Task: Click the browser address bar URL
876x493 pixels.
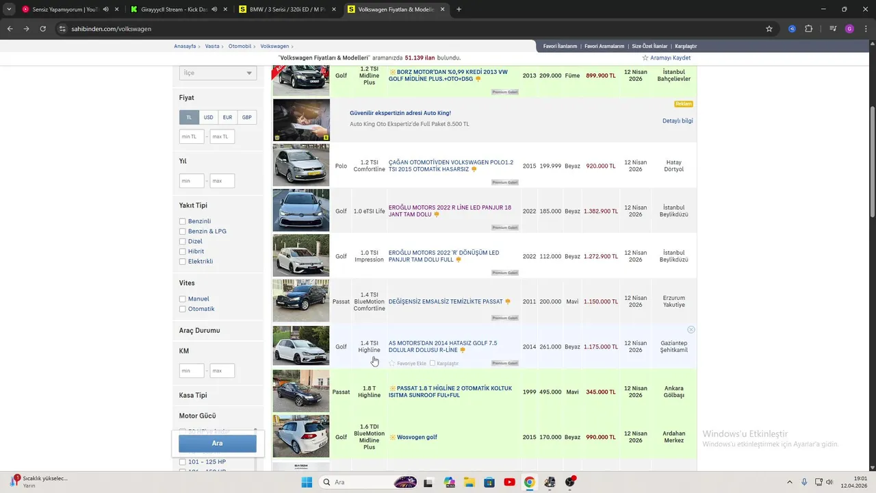Action: click(x=111, y=29)
